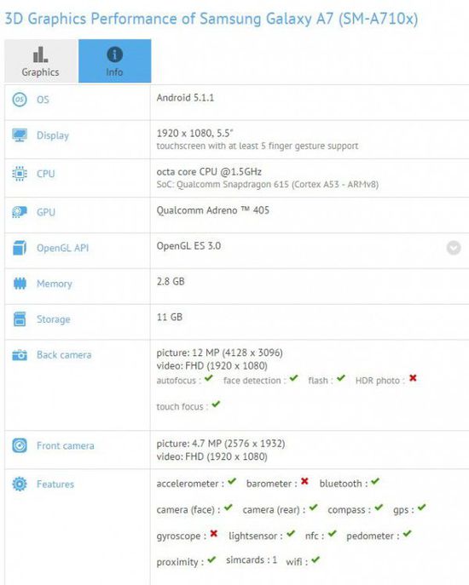
Task: Click the Memory module icon
Action: tap(20, 284)
